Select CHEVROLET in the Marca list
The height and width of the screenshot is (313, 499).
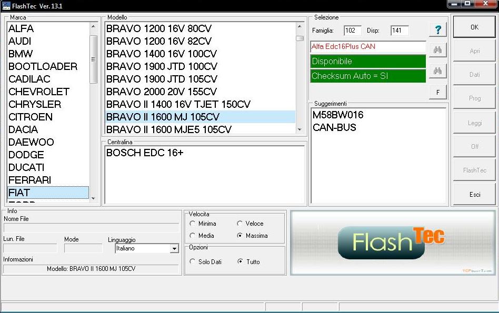point(48,92)
